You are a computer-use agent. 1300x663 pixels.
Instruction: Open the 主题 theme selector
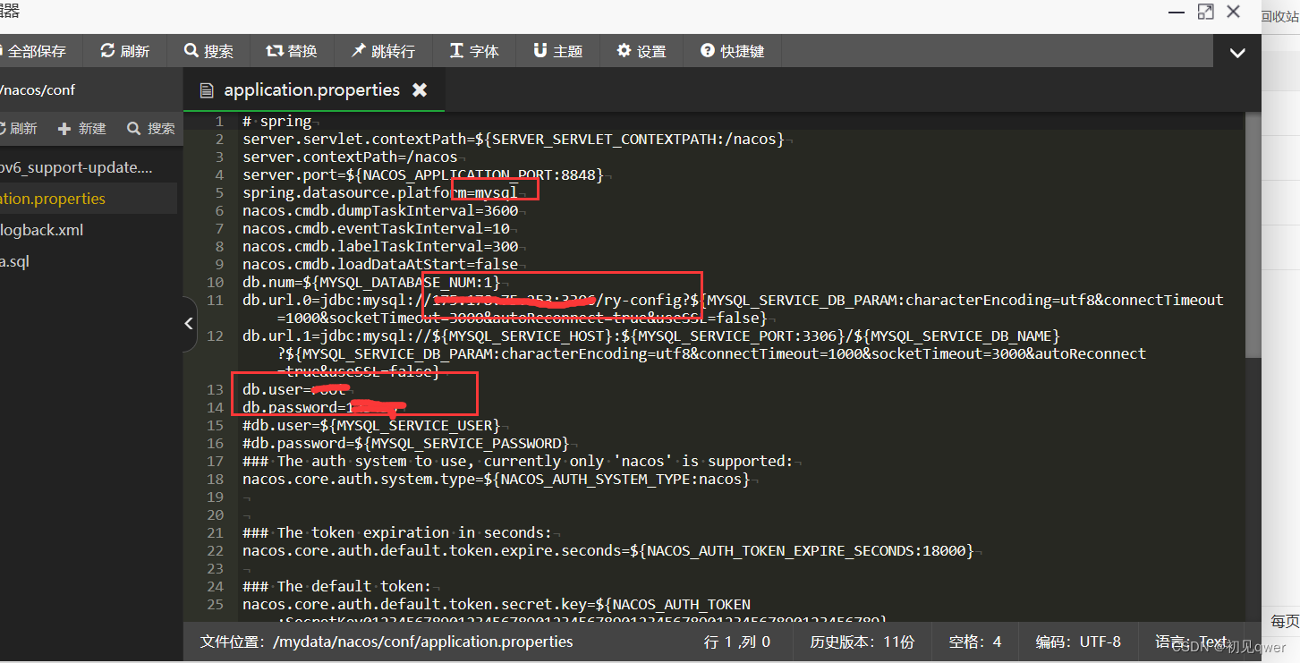point(557,51)
